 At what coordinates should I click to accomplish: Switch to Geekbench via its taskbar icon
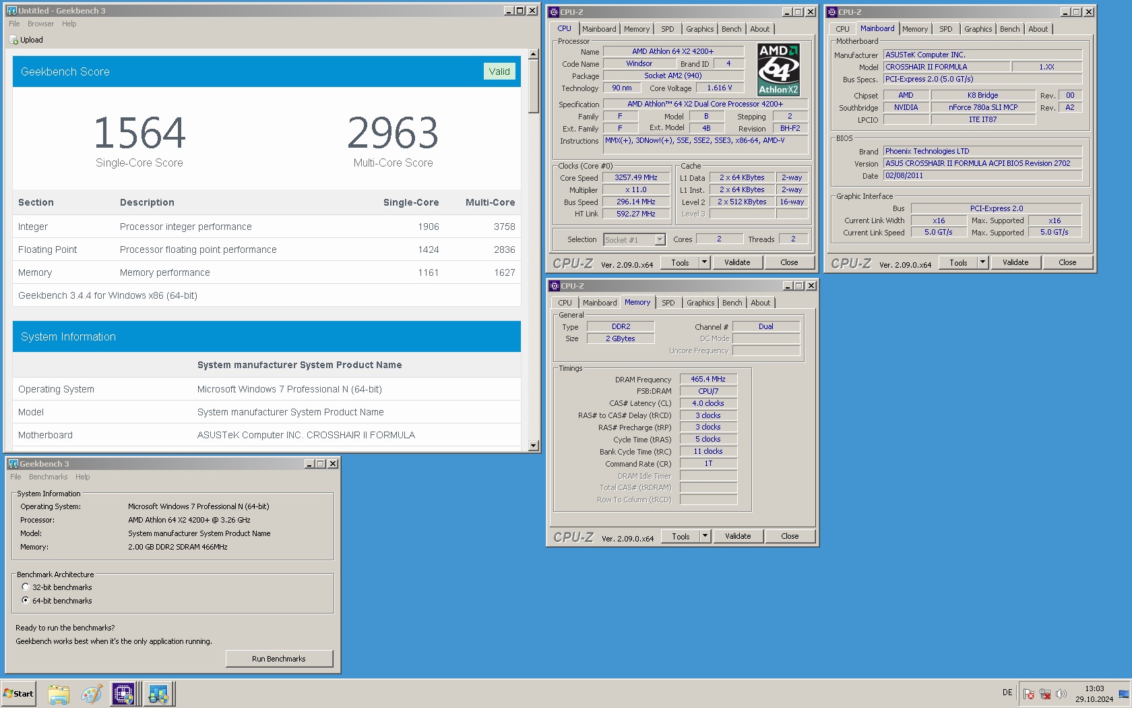click(158, 694)
